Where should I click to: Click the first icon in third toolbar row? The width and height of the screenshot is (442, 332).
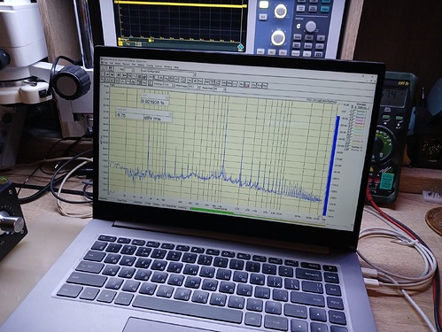pyautogui.click(x=102, y=80)
